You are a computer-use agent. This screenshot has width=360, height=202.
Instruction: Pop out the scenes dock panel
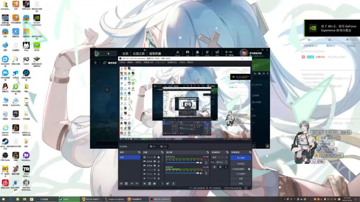coord(139,152)
